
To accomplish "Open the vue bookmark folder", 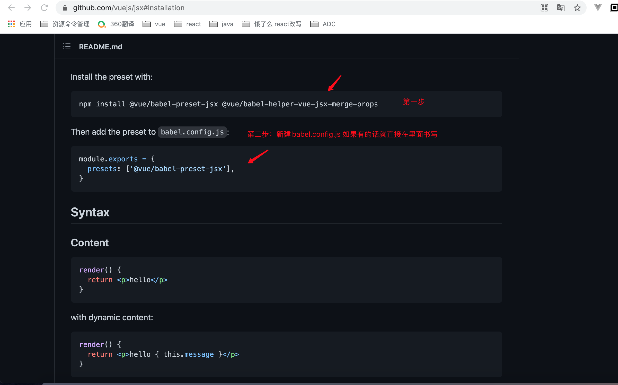I will coord(154,24).
